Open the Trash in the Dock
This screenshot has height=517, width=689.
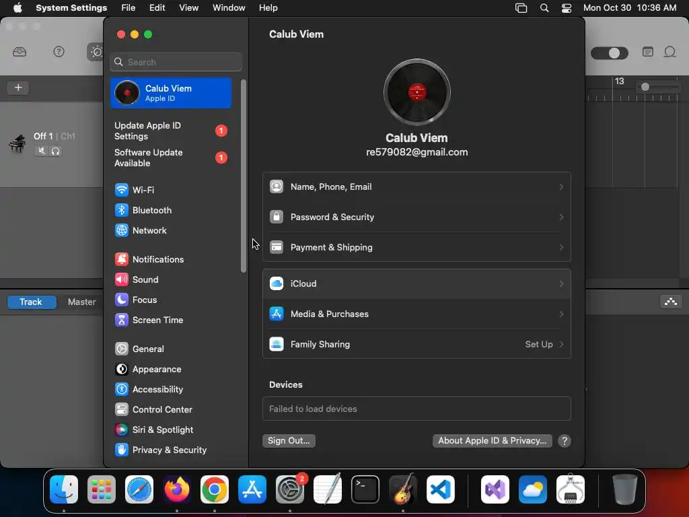(x=625, y=489)
